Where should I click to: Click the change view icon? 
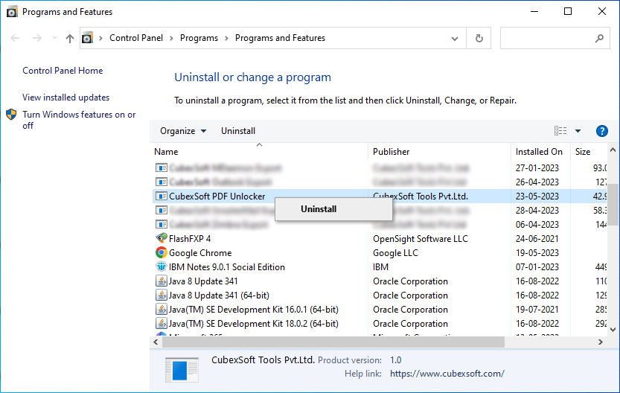(x=560, y=131)
